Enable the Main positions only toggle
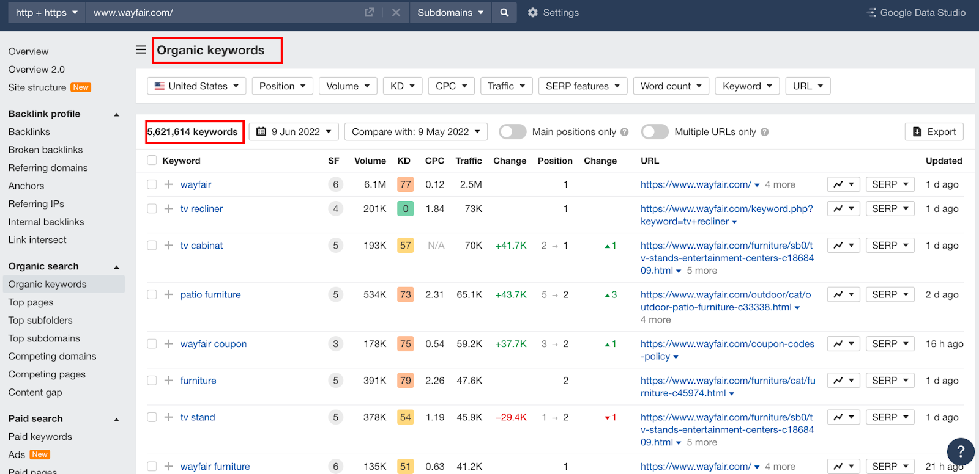The image size is (979, 474). pos(513,132)
